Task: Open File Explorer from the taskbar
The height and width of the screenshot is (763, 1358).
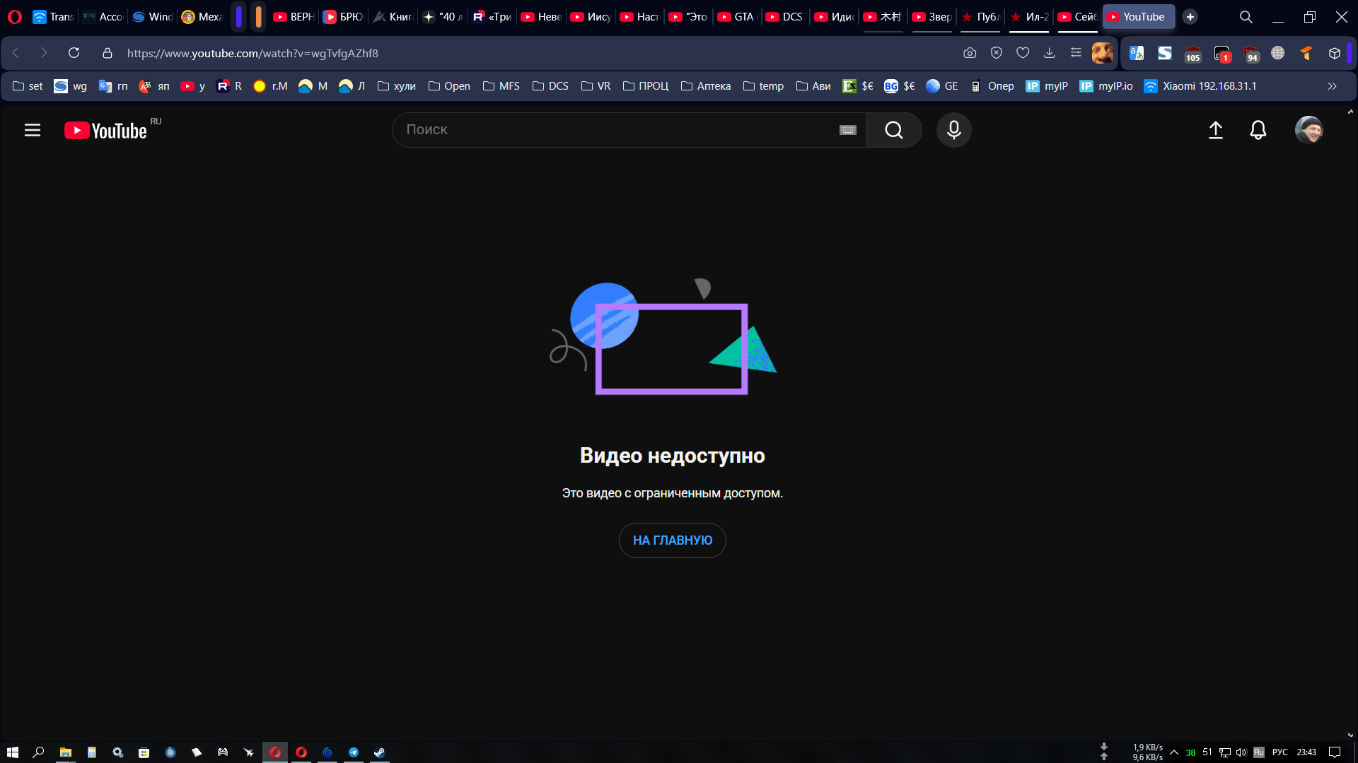Action: click(65, 752)
